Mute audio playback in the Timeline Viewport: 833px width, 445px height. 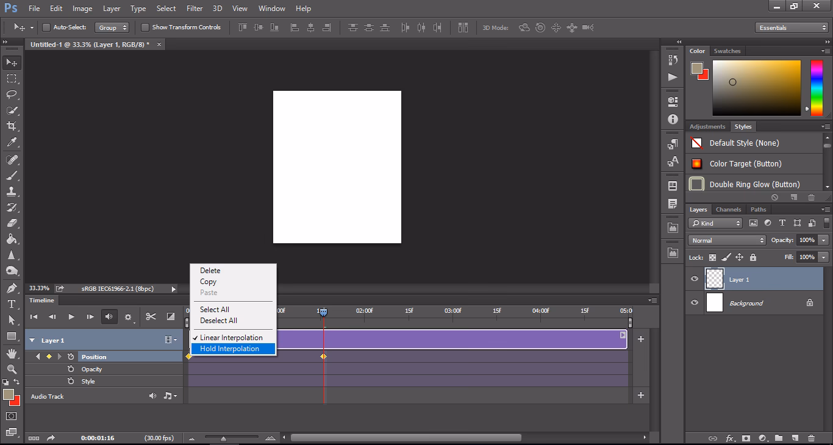pos(110,317)
